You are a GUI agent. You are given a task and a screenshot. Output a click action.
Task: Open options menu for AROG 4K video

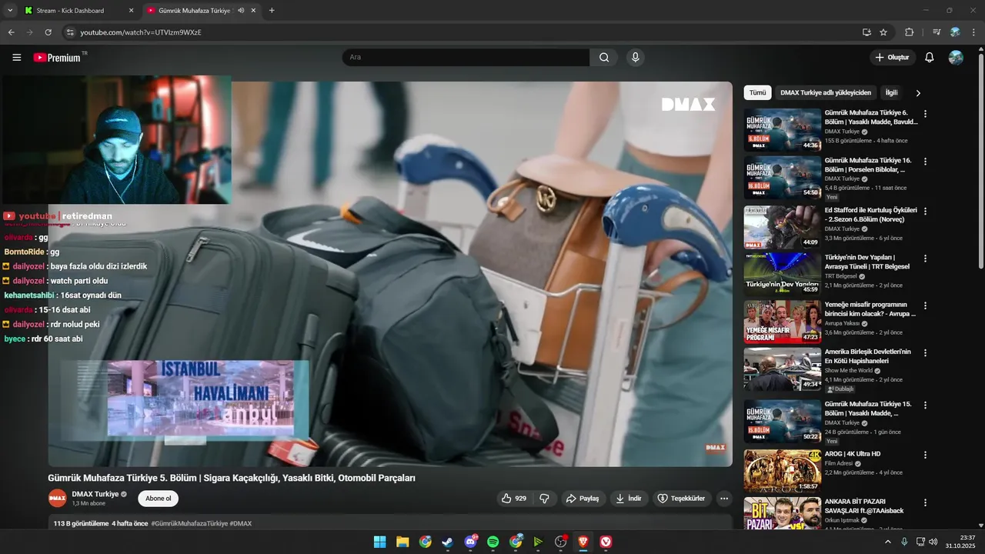tap(925, 455)
